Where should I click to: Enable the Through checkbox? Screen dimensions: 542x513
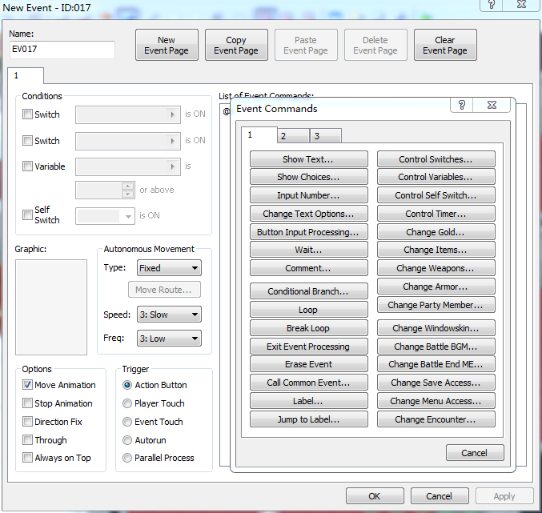click(x=27, y=439)
